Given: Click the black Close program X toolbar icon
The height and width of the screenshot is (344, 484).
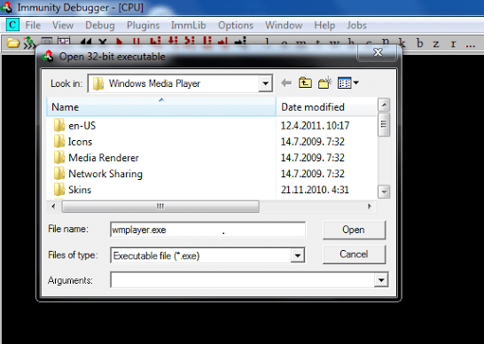Looking at the screenshot, I should pos(103,42).
